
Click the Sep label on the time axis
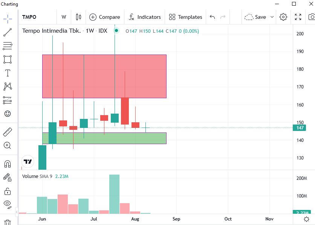[x=176, y=219]
